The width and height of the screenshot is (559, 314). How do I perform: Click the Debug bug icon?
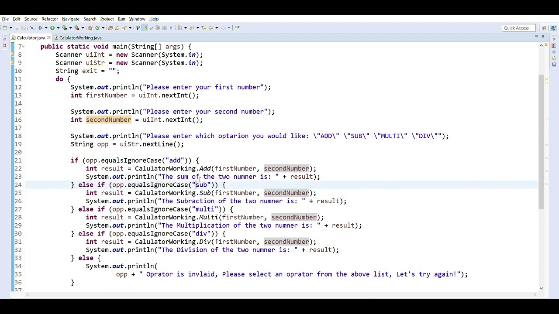[40, 28]
